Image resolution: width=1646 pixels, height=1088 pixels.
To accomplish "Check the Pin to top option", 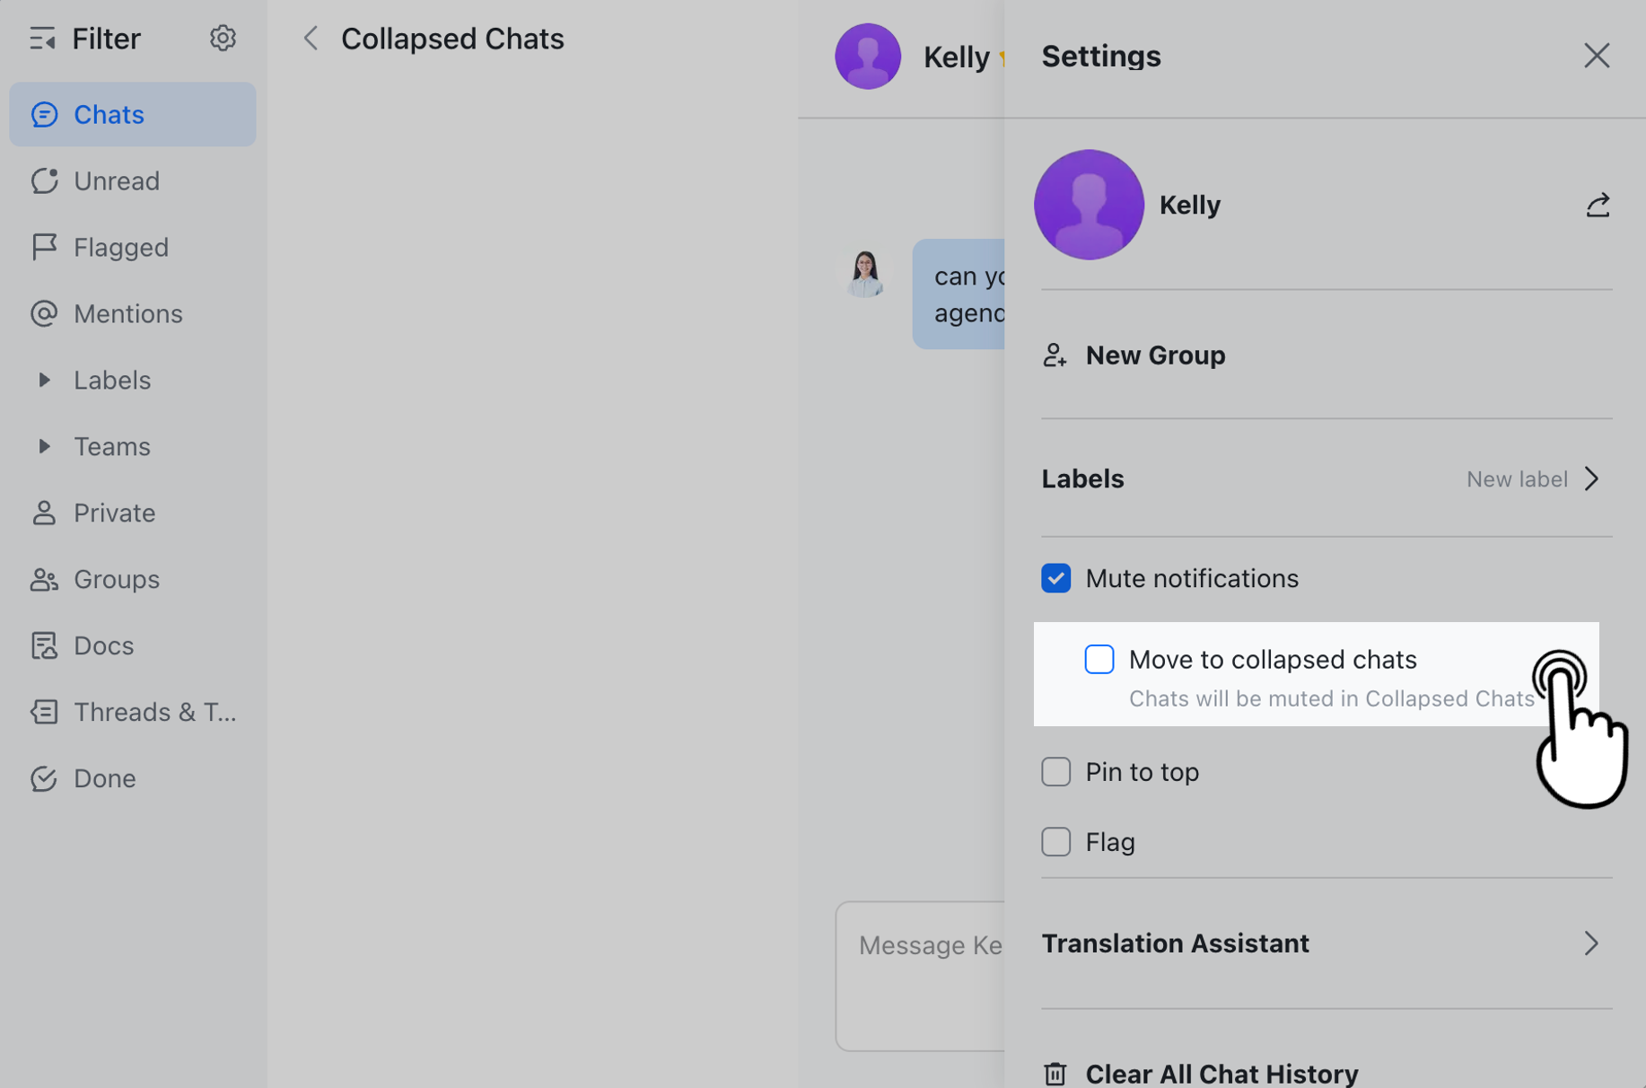I will tap(1055, 771).
